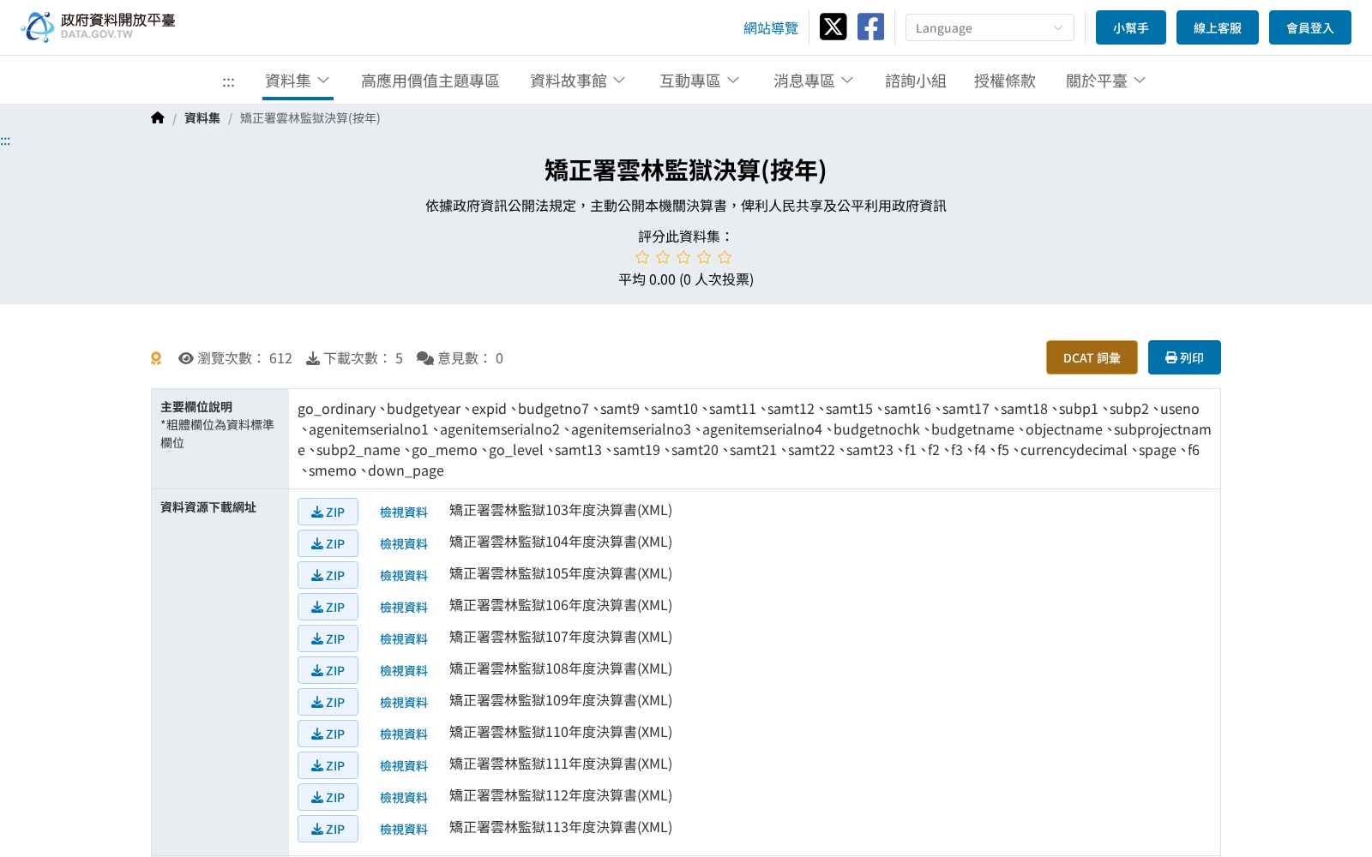The height and width of the screenshot is (857, 1372).
Task: Rate the dataset five stars
Action: point(725,257)
